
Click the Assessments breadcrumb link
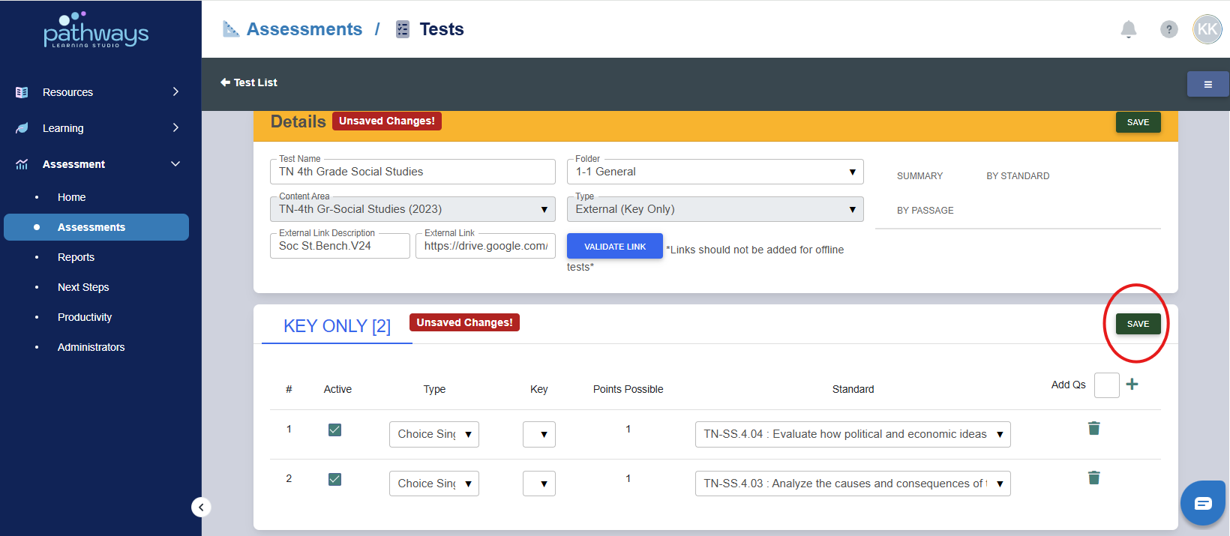click(x=304, y=29)
